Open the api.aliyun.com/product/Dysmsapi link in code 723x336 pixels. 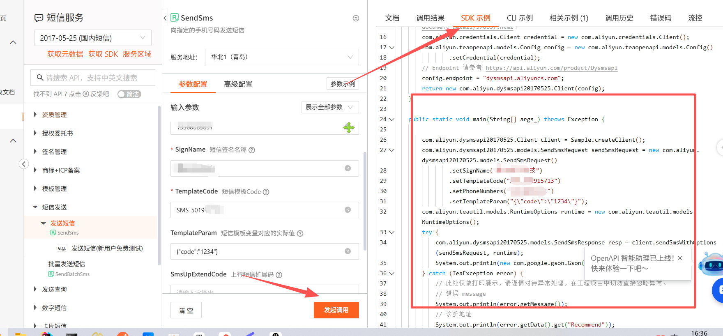[x=551, y=68]
